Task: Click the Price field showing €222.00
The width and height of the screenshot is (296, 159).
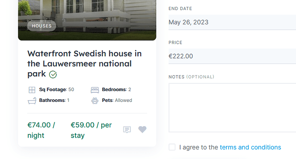Action: pyautogui.click(x=232, y=56)
